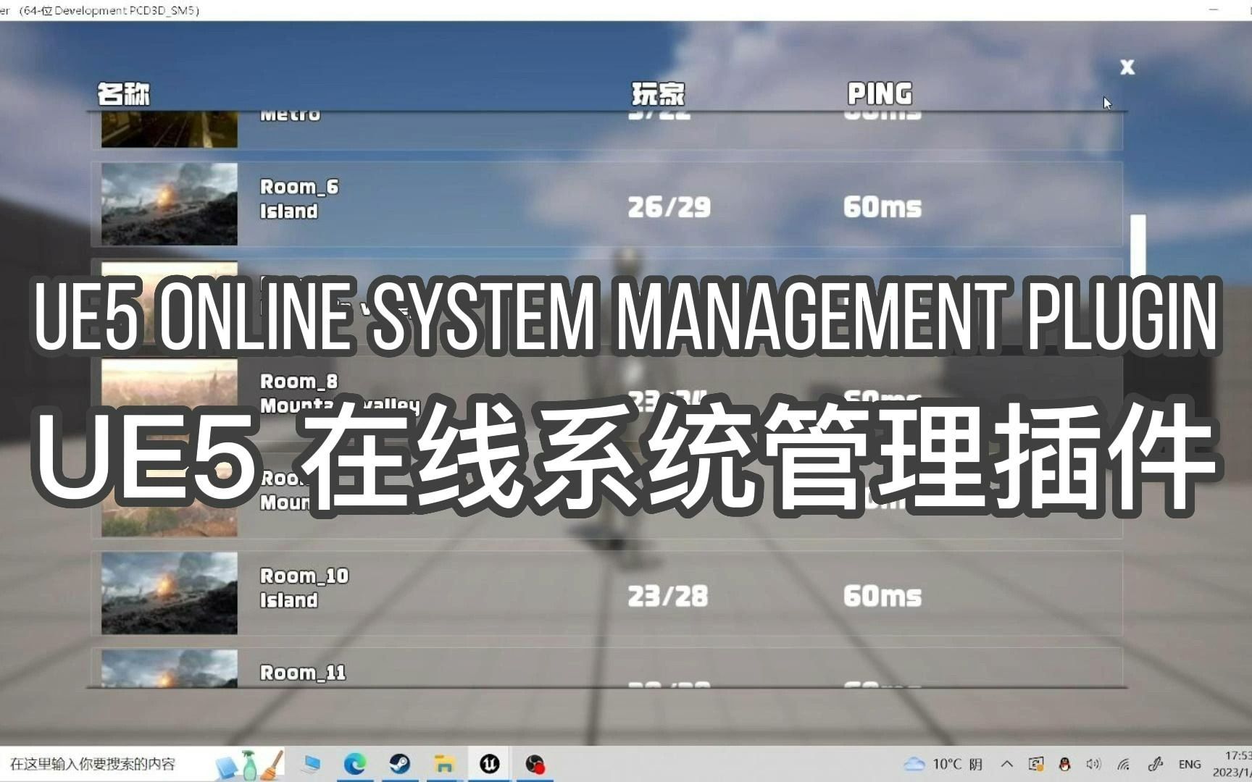
Task: Open the screenshot tool in the tray
Action: (x=1038, y=764)
